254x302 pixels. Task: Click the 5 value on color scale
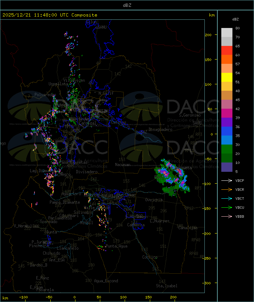(236, 171)
